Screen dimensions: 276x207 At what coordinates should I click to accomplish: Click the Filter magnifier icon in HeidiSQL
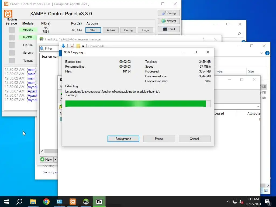coord(42,49)
